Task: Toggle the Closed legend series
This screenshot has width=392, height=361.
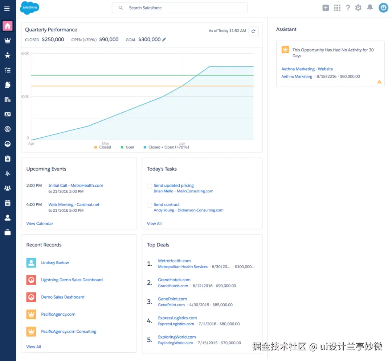Action: pos(103,147)
